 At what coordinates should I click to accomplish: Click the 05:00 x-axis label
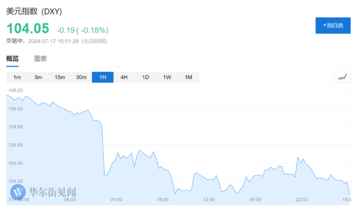tap(255, 199)
